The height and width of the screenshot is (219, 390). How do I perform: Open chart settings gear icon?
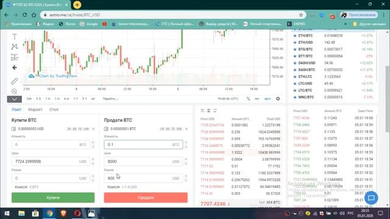click(278, 99)
